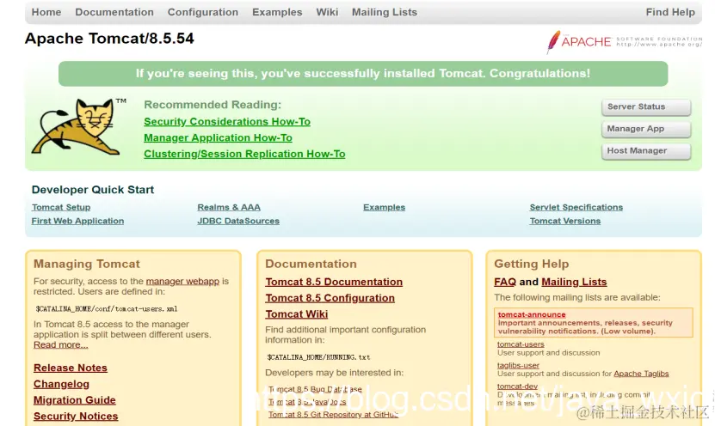Open FAQ link in Getting Help
Screen dimensions: 715x426
(x=505, y=282)
